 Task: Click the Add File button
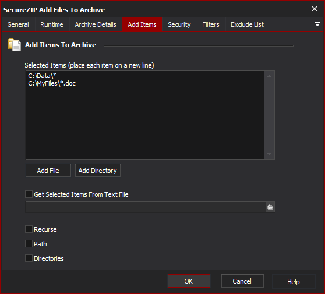point(48,171)
